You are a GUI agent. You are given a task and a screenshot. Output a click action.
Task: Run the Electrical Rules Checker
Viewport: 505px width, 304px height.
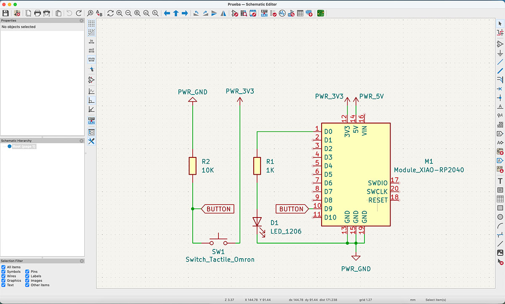273,13
